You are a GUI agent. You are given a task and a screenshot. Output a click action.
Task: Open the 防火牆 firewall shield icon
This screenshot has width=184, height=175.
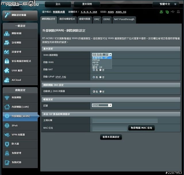pyautogui.click(x=7, y=144)
